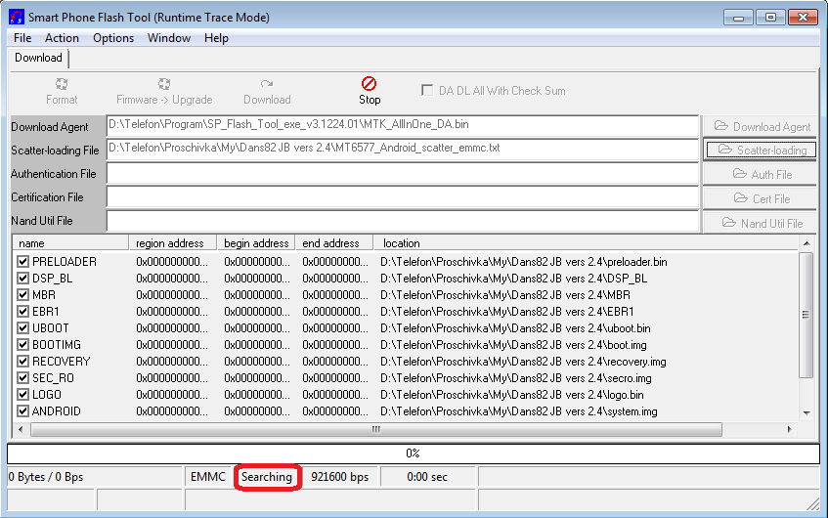This screenshot has width=828, height=518.
Task: Click the Firmware -> Upgrade icon
Action: [x=164, y=84]
